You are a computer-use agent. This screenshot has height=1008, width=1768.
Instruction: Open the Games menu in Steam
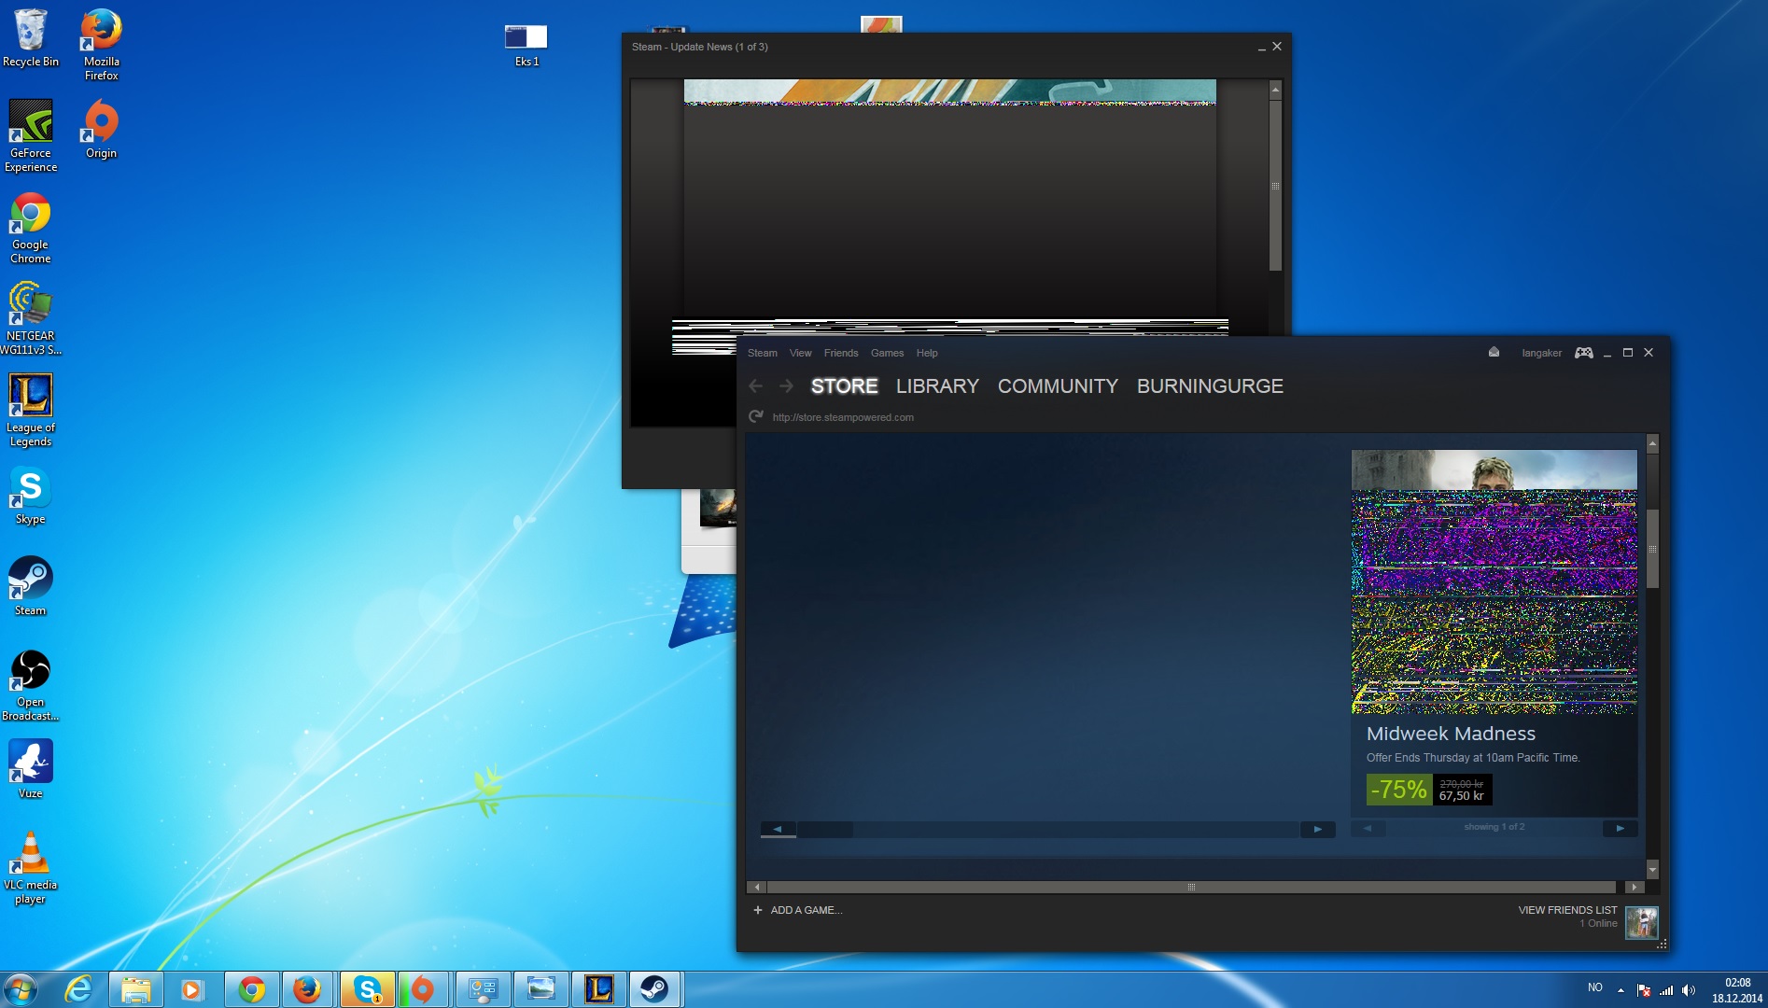point(887,353)
